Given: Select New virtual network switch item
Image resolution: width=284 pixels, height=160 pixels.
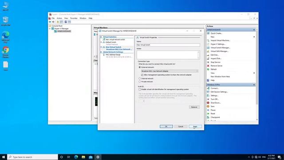Looking at the screenshot, I should 115,40.
